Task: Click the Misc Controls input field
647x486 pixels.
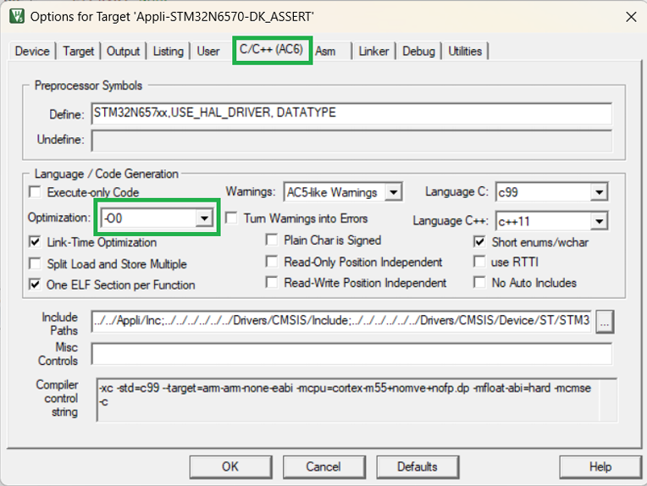Action: [x=351, y=354]
